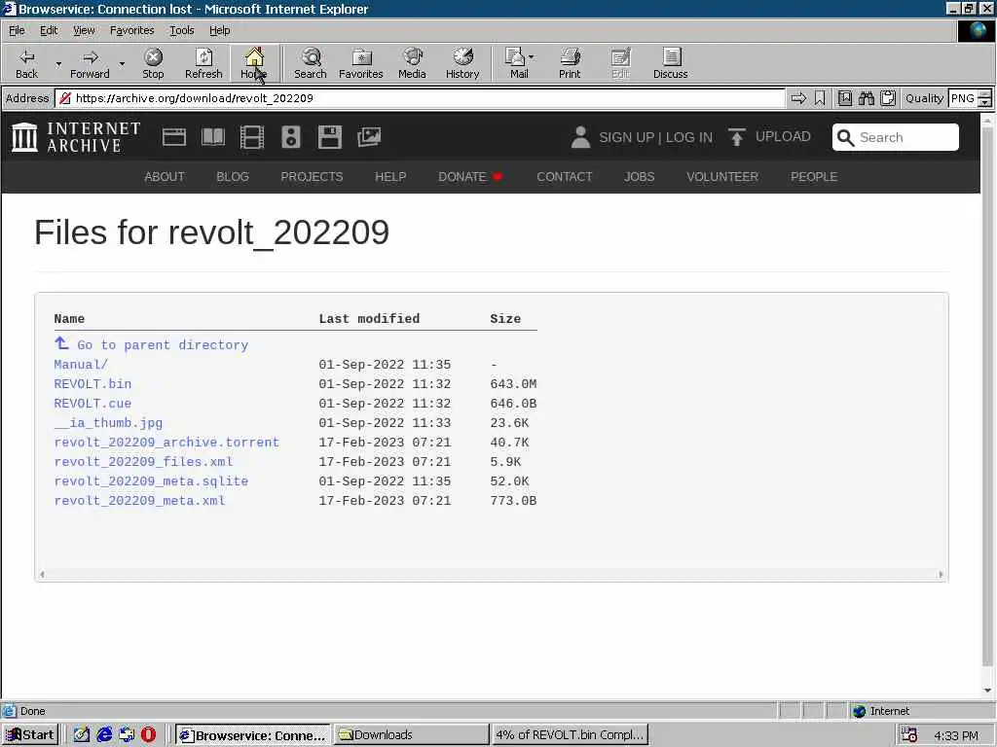Screen dimensions: 997x747
Task: Show the History pane
Action: [462, 63]
